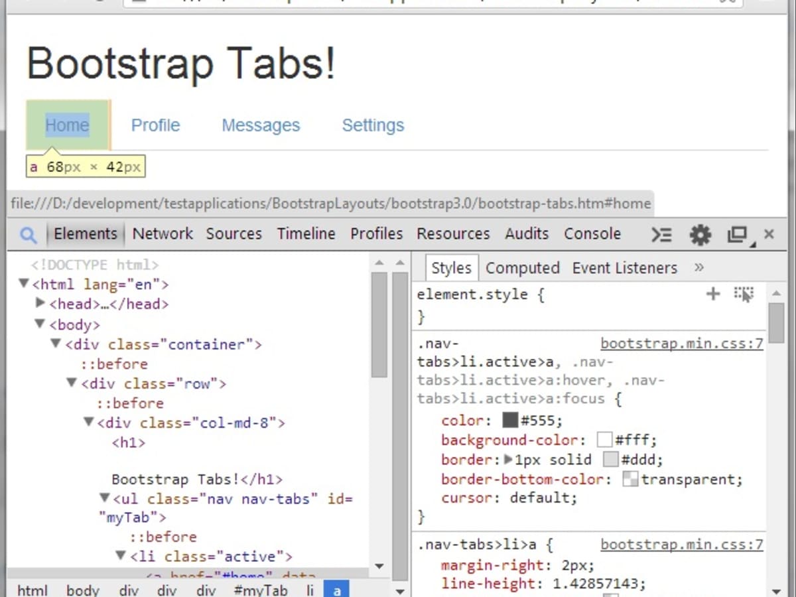The image size is (796, 597).
Task: Click the element.style rule header
Action: point(481,295)
